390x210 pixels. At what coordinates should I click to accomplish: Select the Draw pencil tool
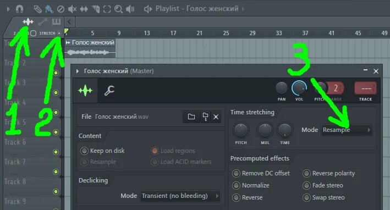[x=37, y=9]
